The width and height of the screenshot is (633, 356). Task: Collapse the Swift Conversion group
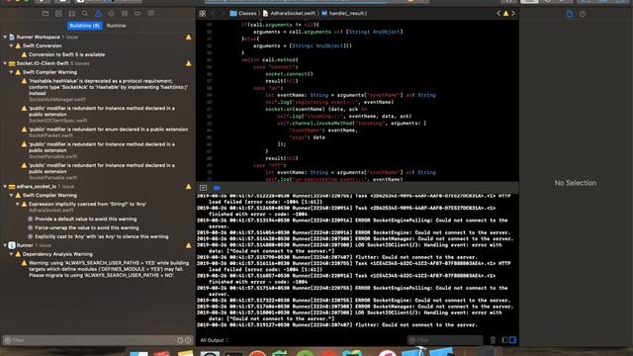11,45
